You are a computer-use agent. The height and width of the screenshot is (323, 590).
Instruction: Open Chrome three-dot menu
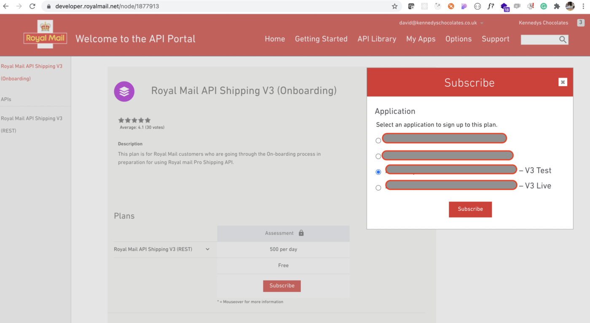pos(584,6)
